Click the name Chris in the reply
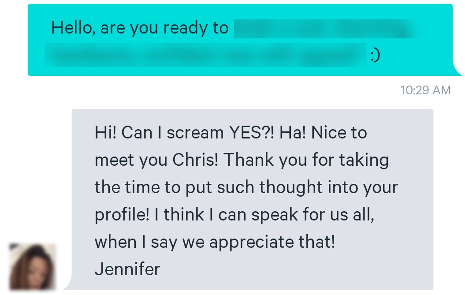 tap(195, 160)
